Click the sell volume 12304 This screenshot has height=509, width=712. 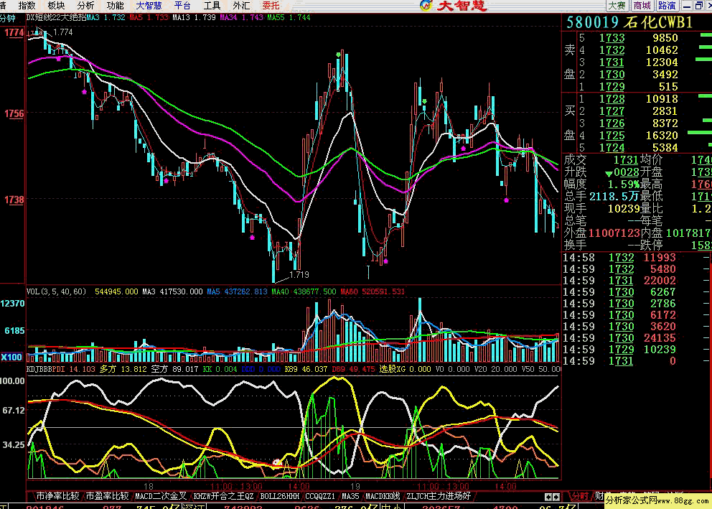coord(662,62)
